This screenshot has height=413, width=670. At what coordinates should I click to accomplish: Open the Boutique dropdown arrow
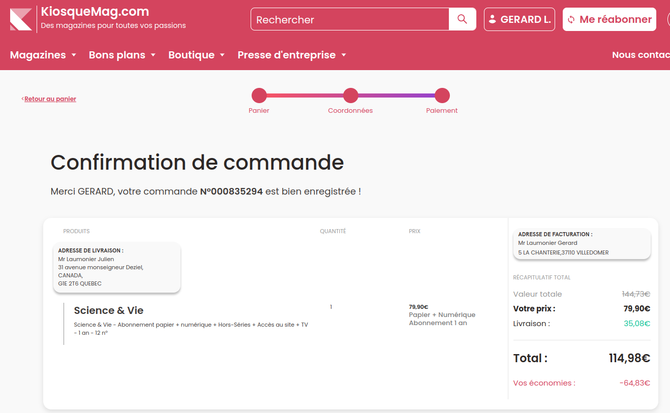click(x=222, y=55)
